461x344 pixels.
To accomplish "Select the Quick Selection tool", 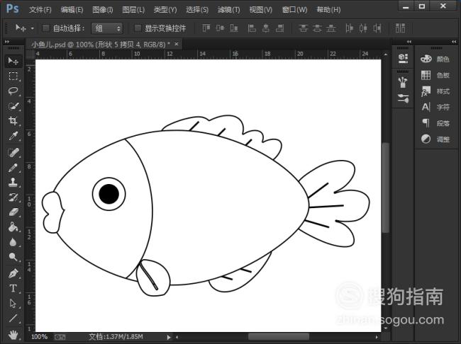I will pyautogui.click(x=13, y=106).
